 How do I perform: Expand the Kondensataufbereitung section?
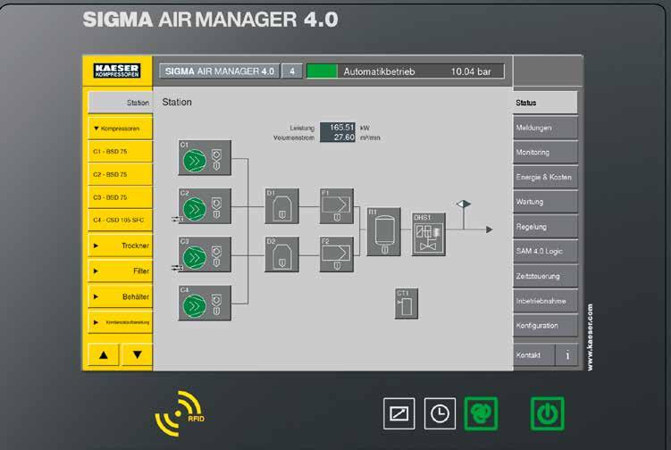120,322
